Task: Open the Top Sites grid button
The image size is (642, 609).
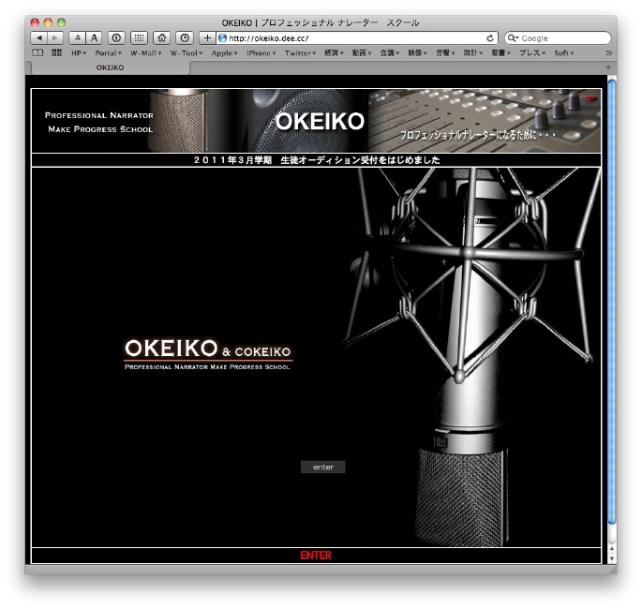Action: click(139, 38)
